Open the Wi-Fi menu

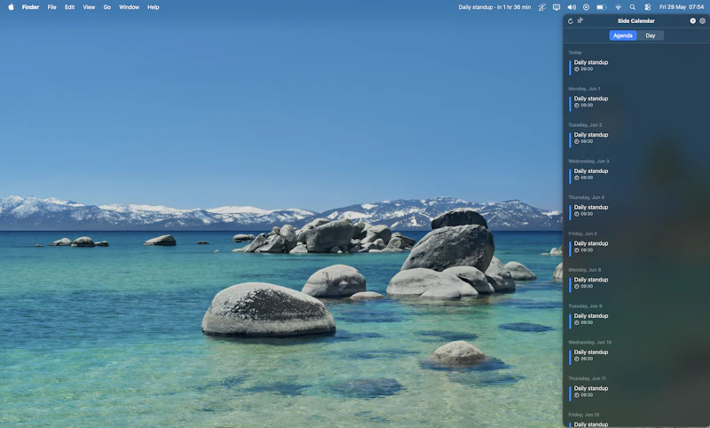tap(618, 7)
